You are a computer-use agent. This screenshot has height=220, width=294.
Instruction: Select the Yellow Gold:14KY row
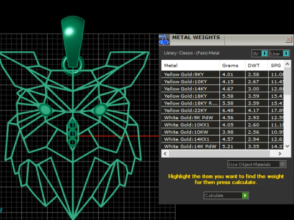click(222, 89)
